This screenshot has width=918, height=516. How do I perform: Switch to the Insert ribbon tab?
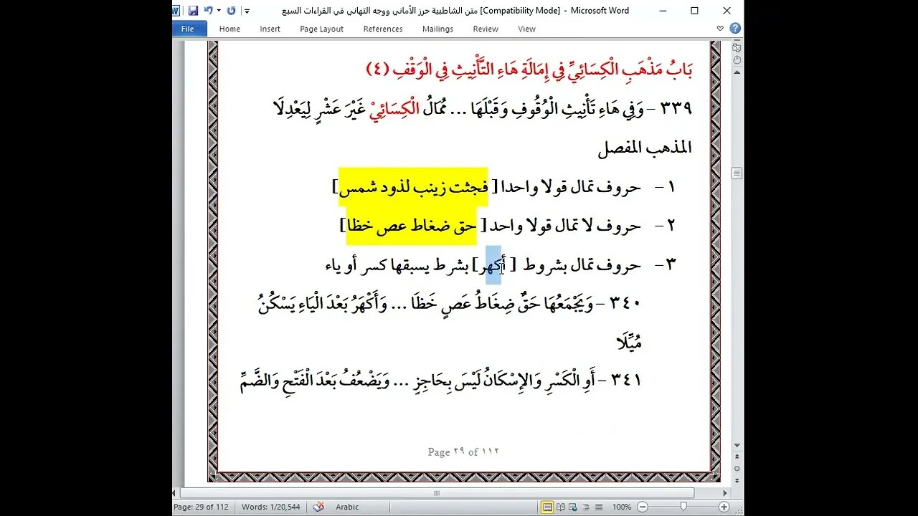[270, 29]
